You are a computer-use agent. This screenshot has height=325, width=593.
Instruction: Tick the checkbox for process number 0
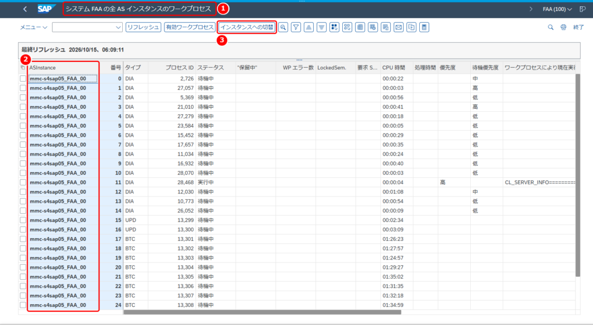pos(23,79)
